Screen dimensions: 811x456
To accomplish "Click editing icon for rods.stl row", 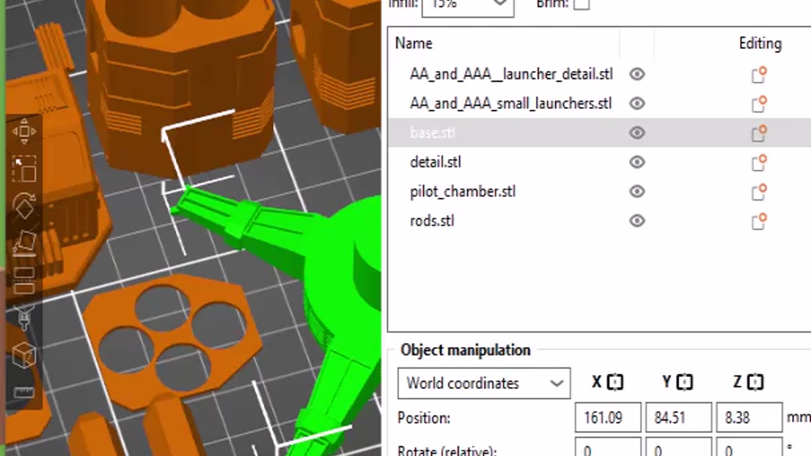I will tap(758, 221).
